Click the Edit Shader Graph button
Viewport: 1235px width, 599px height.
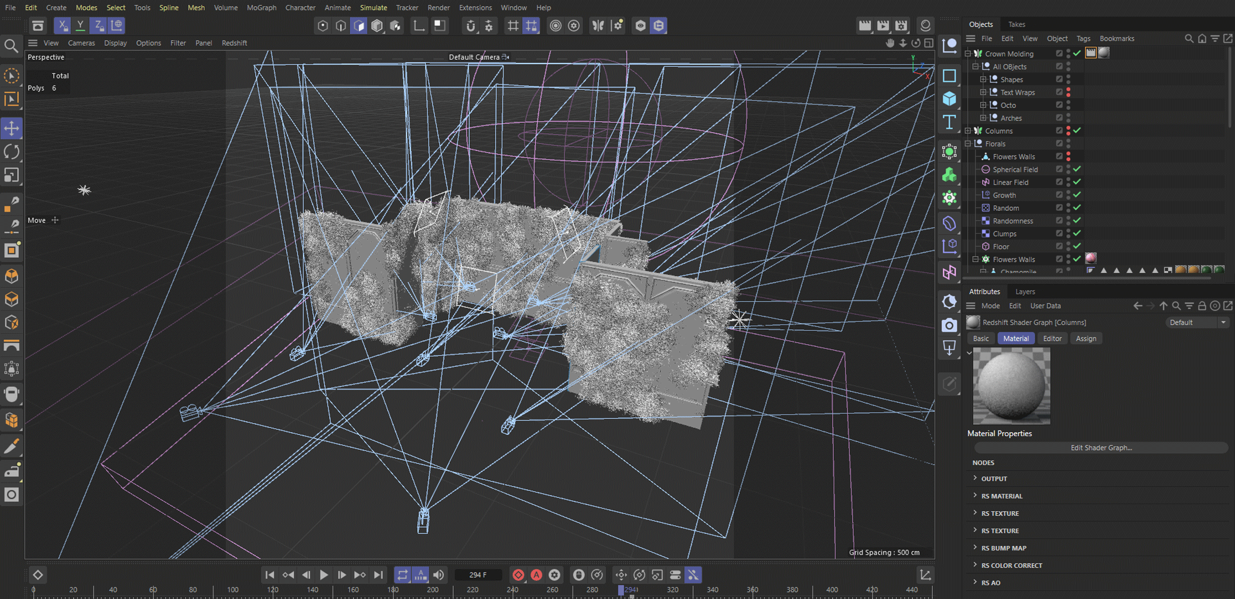click(x=1101, y=448)
